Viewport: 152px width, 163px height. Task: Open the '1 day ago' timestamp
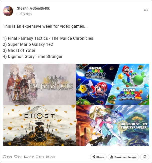point(24,14)
